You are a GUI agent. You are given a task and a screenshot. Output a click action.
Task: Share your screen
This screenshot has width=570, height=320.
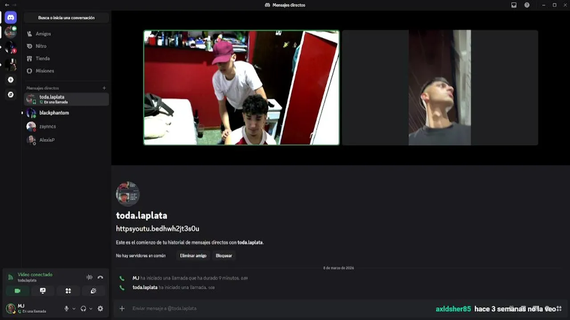coord(43,291)
